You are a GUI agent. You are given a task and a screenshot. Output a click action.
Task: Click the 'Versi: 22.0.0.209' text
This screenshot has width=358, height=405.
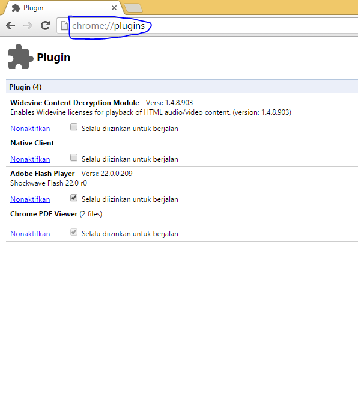107,174
